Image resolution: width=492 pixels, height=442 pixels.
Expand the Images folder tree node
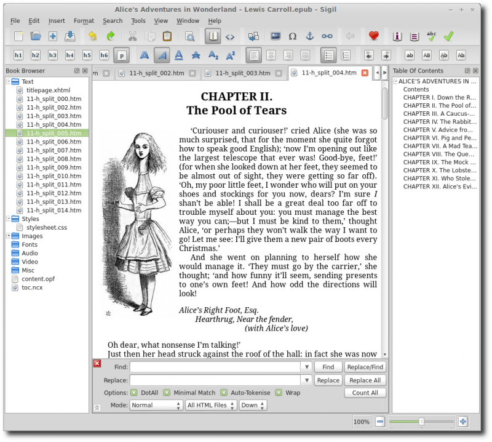point(9,236)
